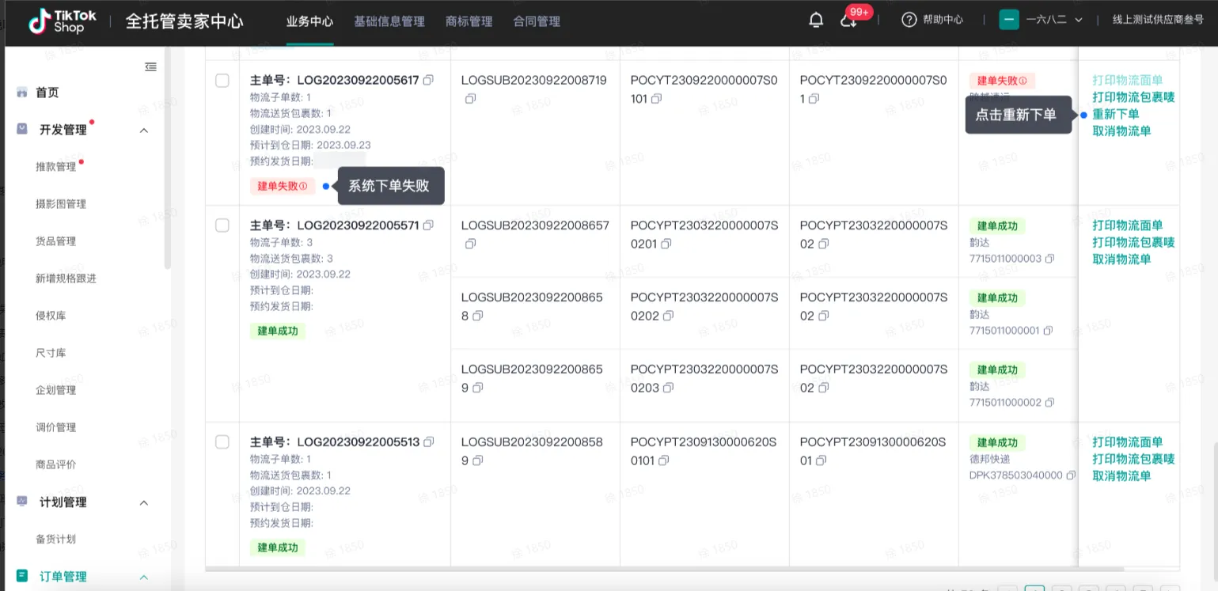This screenshot has height=591, width=1218.
Task: Open the 一六八二 account dropdown
Action: [x=1041, y=21]
